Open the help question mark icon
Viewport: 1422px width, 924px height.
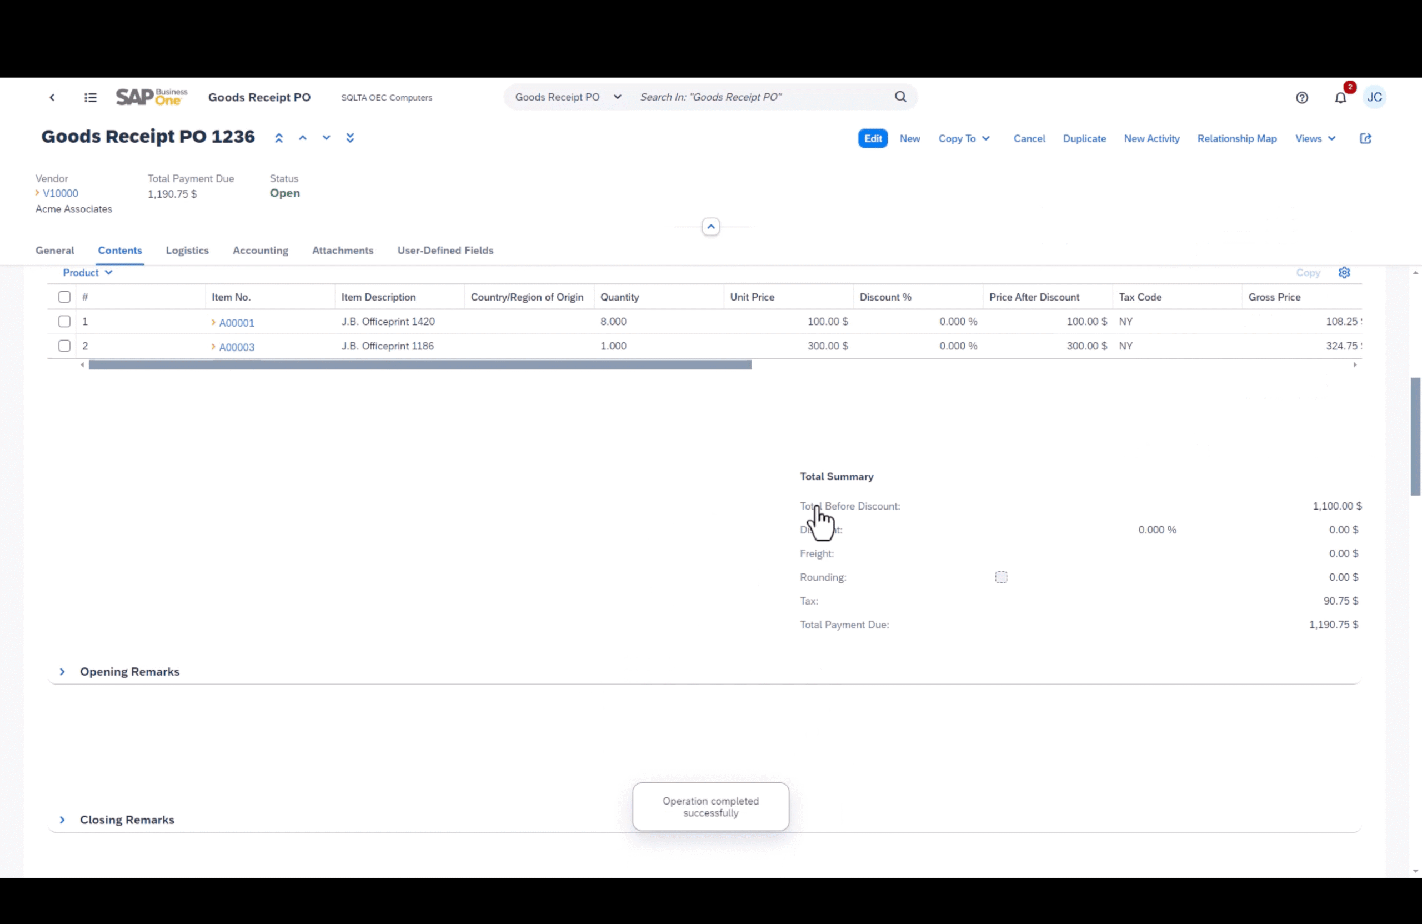click(x=1302, y=97)
